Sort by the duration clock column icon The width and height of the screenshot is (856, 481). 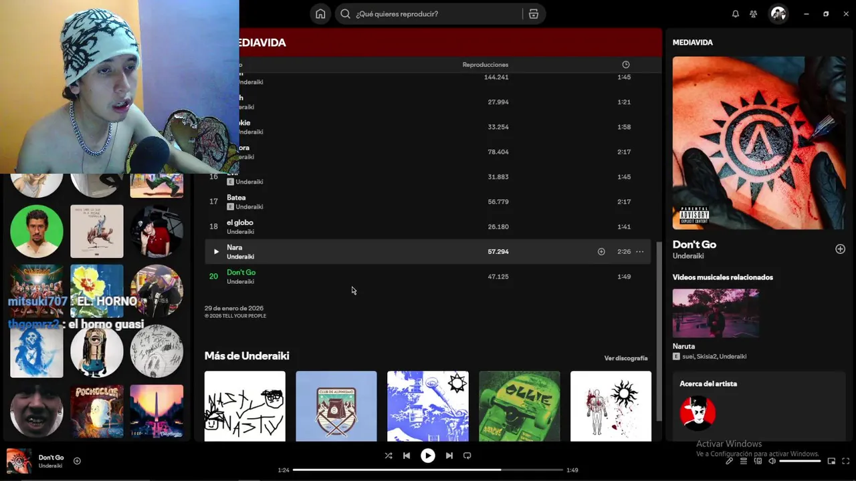click(x=626, y=65)
